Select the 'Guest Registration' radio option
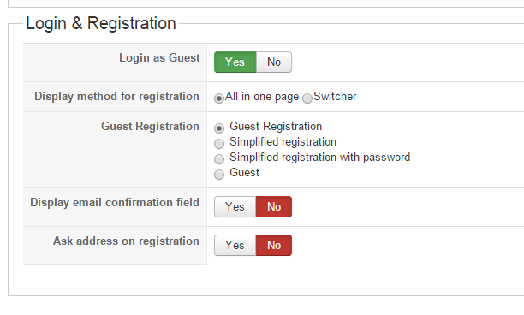The image size is (524, 315). (x=219, y=128)
